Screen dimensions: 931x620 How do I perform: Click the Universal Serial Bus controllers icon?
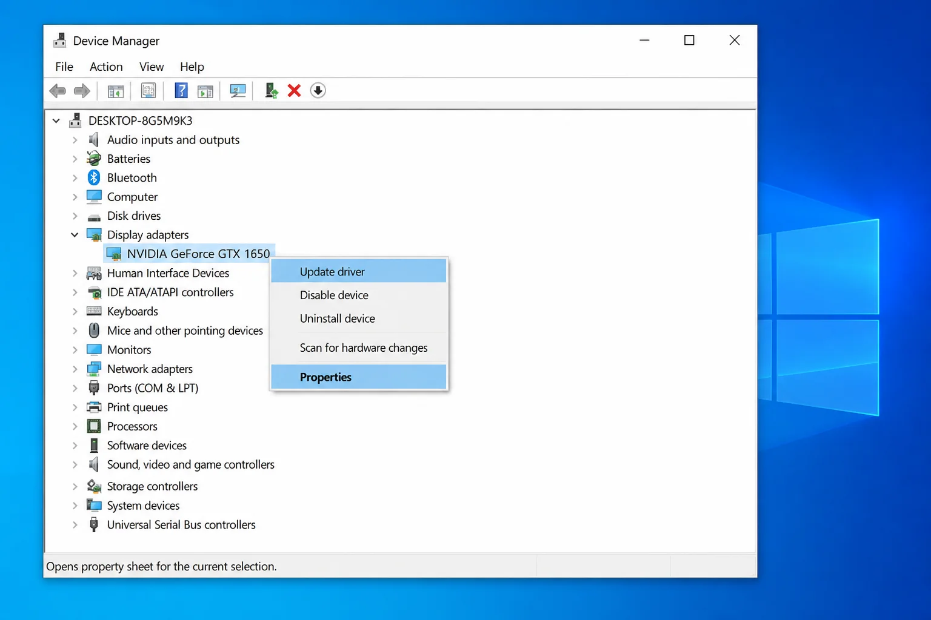point(94,524)
